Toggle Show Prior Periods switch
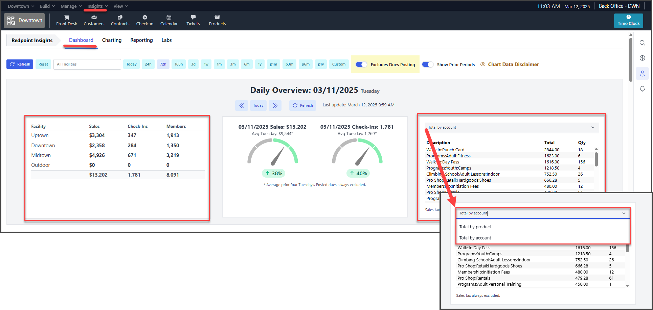The image size is (653, 310). (428, 64)
